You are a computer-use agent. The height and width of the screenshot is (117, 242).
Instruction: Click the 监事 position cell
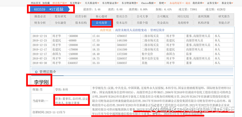click(199, 54)
